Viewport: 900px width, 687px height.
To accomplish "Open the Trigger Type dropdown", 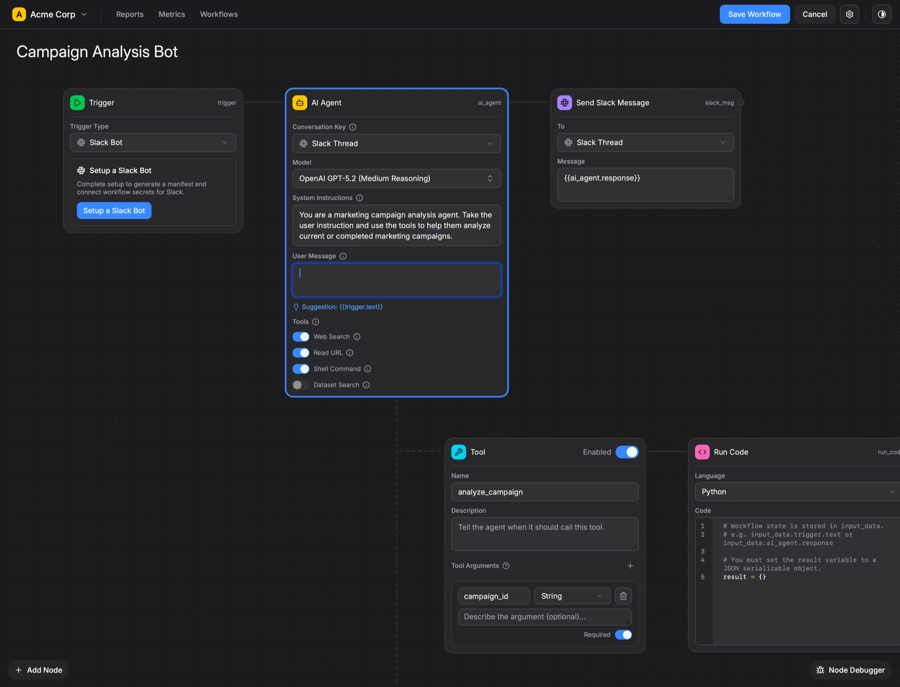I will point(153,142).
